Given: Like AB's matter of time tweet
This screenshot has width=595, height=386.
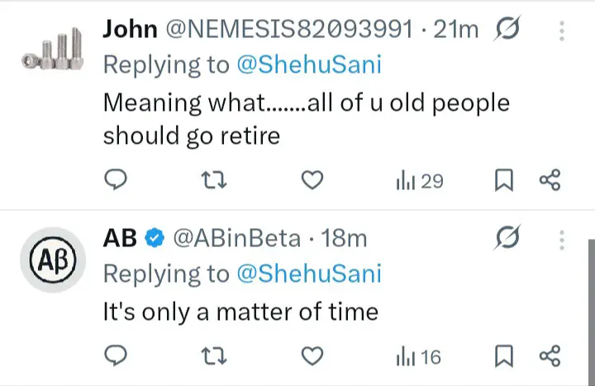Looking at the screenshot, I should pos(311,356).
